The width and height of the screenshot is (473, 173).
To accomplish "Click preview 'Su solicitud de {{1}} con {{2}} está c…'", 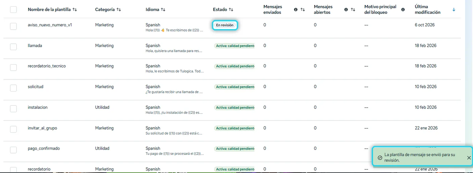I will coord(174,133).
